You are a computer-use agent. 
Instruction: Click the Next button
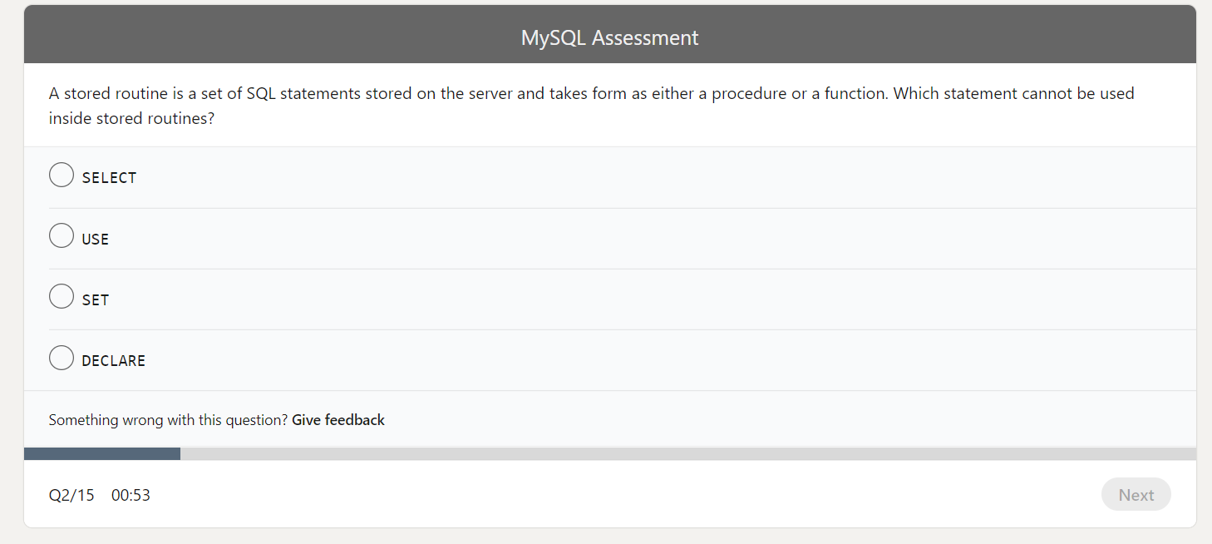pyautogui.click(x=1136, y=494)
